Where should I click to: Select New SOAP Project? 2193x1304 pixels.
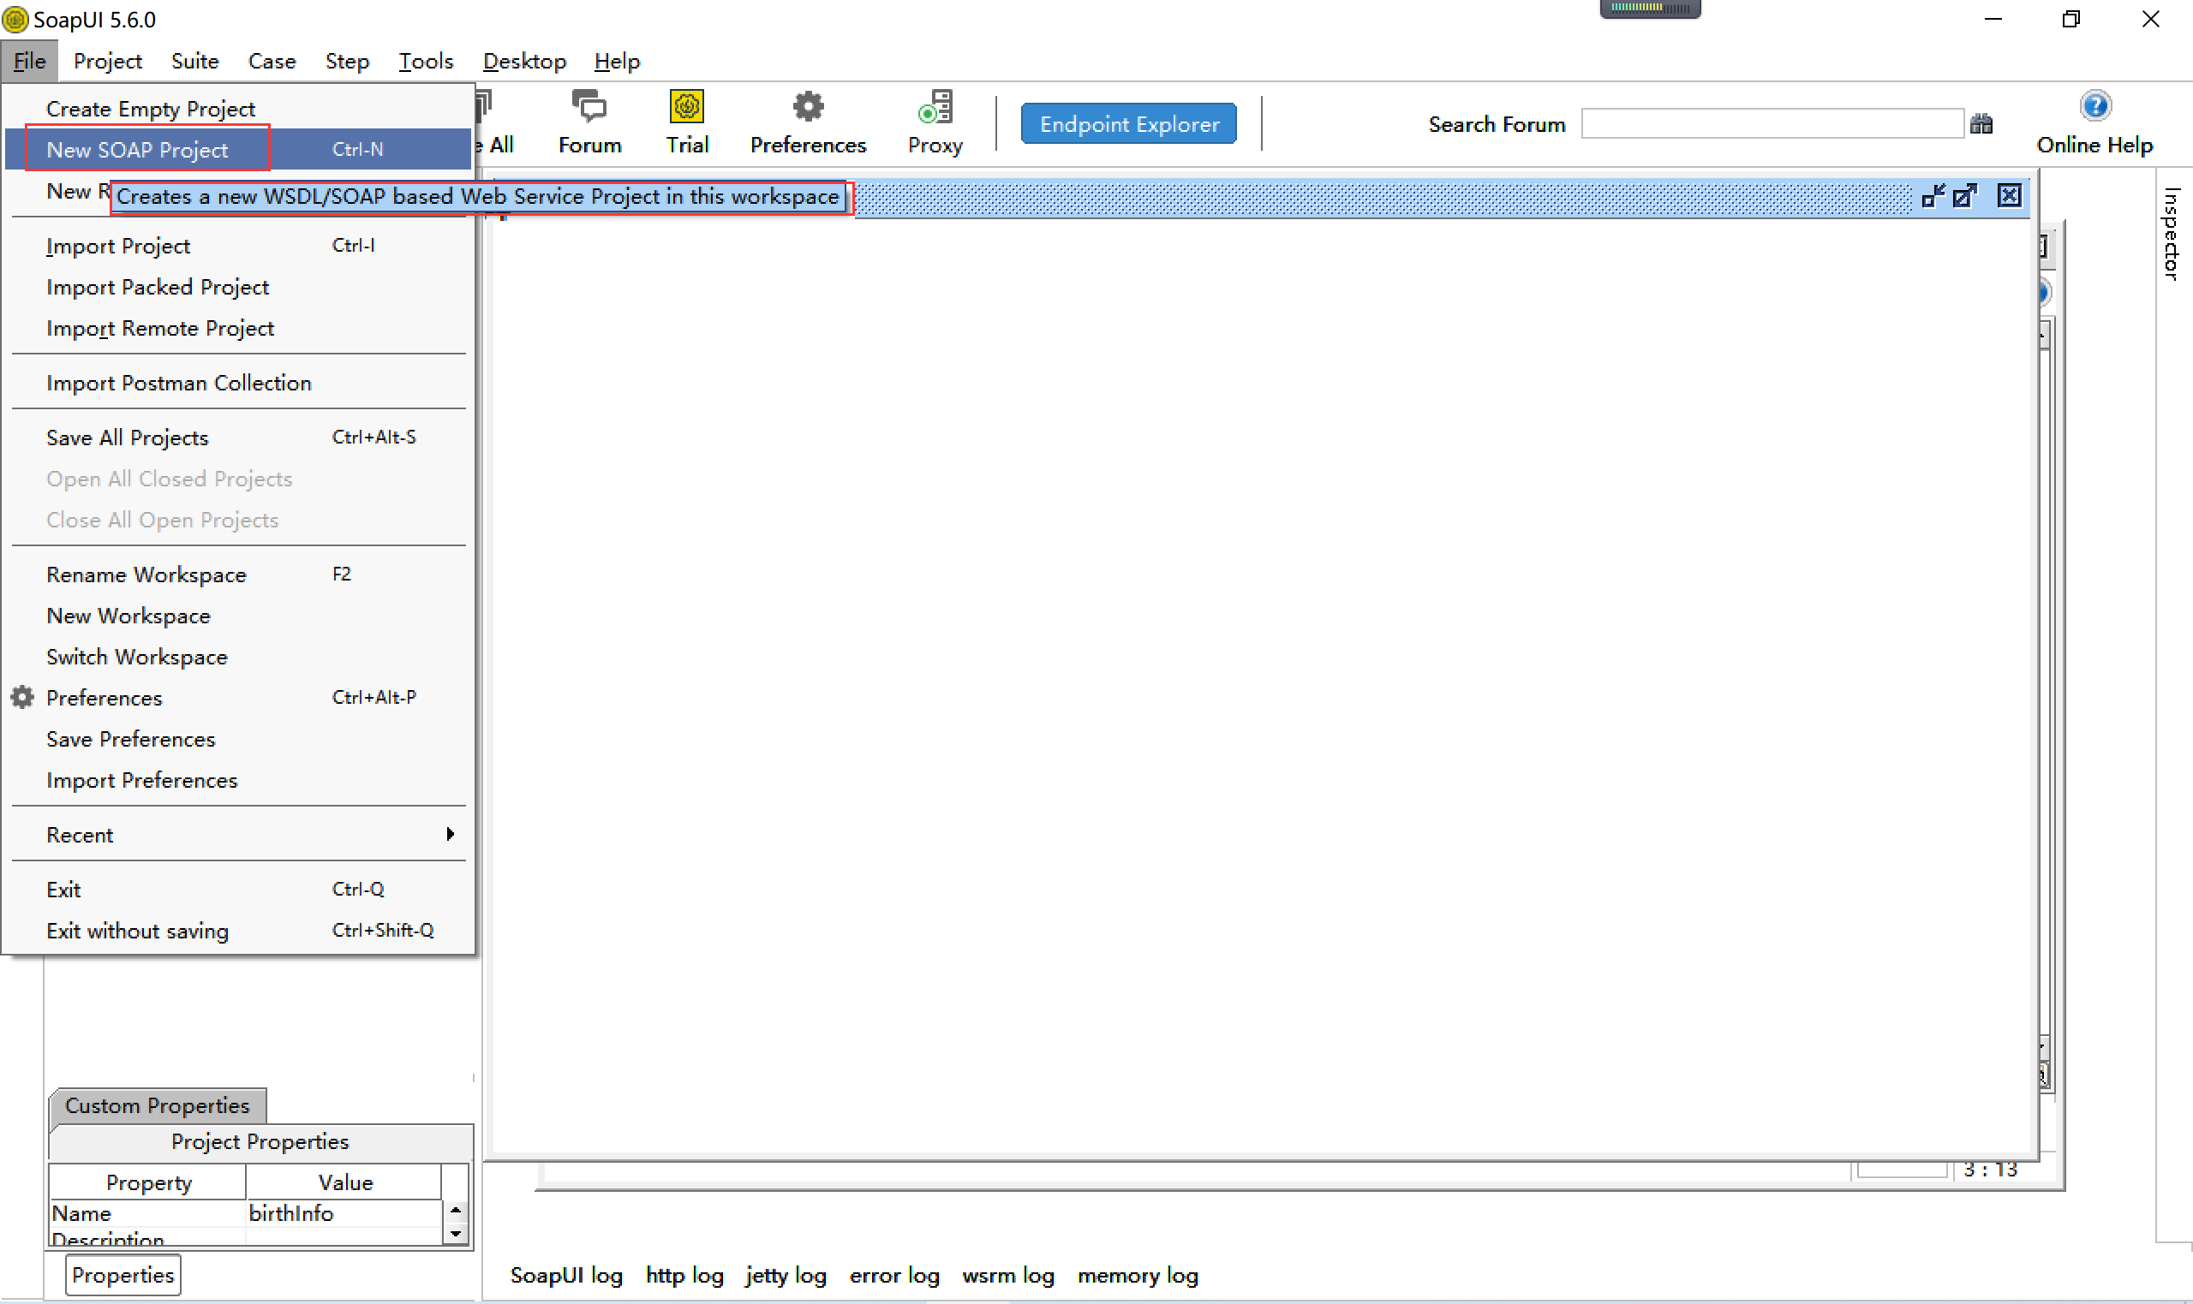[237, 149]
